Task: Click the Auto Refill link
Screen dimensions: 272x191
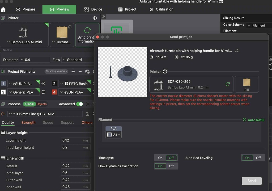Action: [256, 120]
